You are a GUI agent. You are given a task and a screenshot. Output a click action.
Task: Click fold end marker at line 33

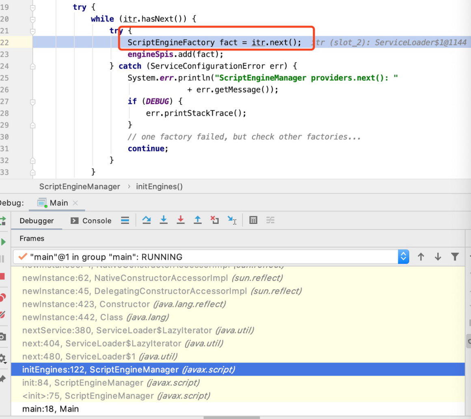point(33,173)
